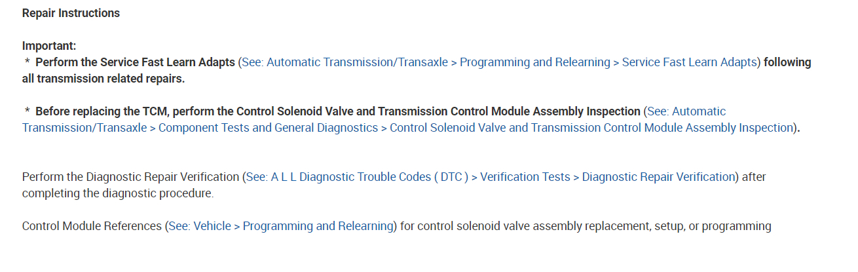Click the asterisk bullet before "Perform the Service"
Viewport: 858px width, 272px height.
[x=28, y=63]
